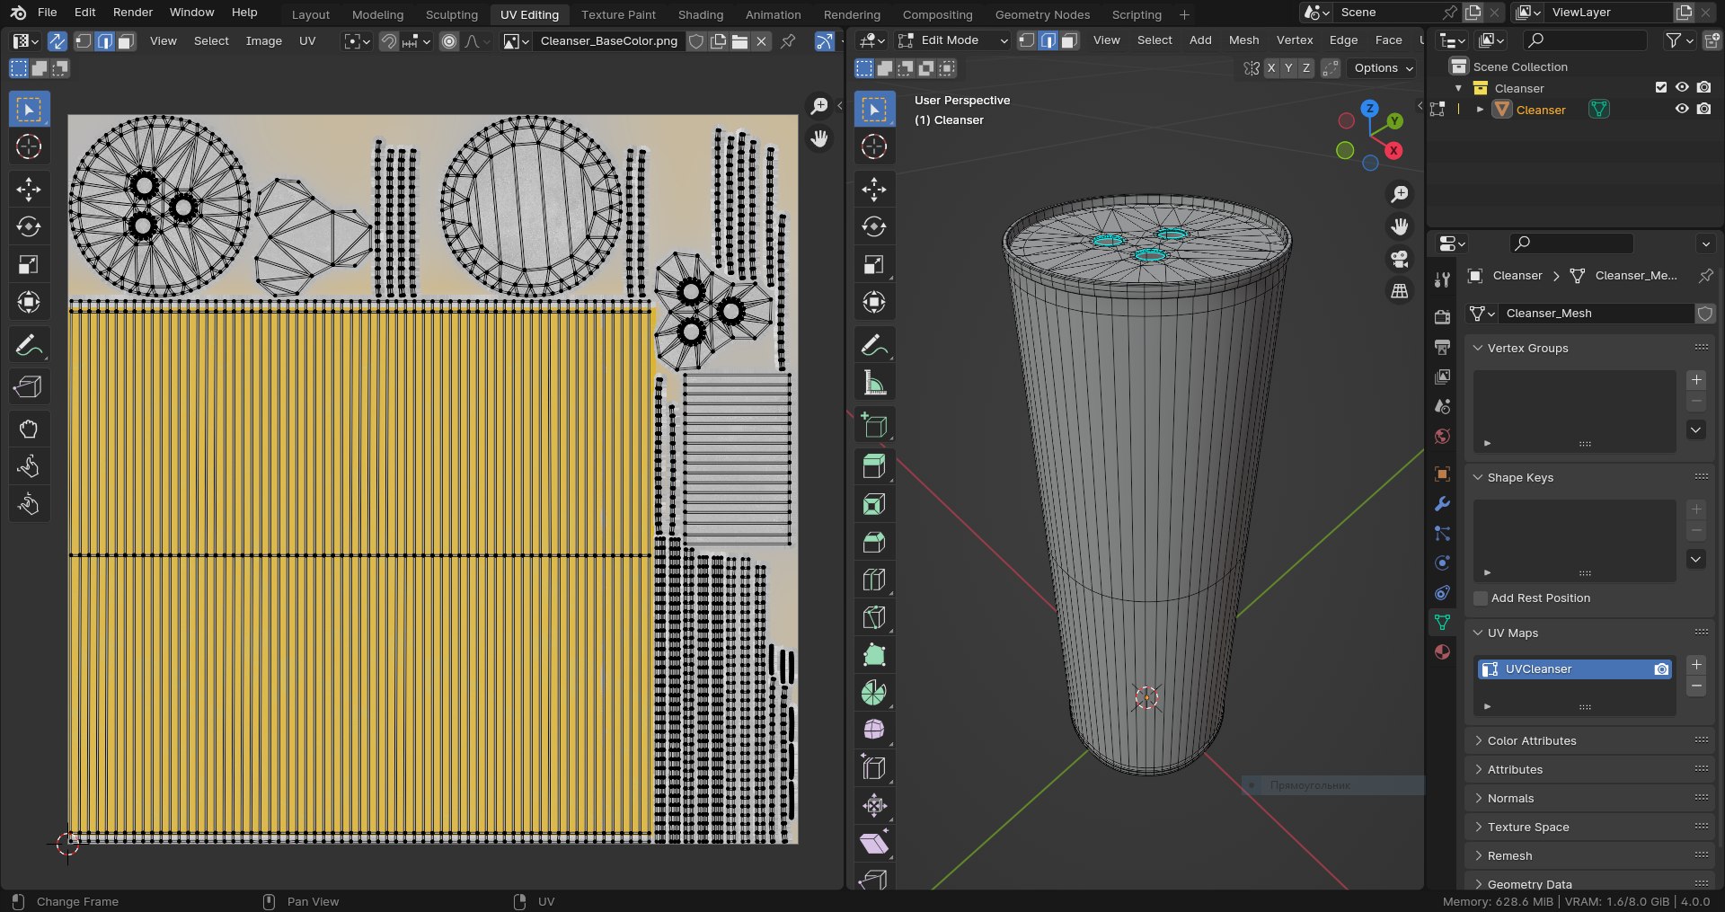Disable Cleanser object in renders
1725x912 pixels.
point(1704,110)
